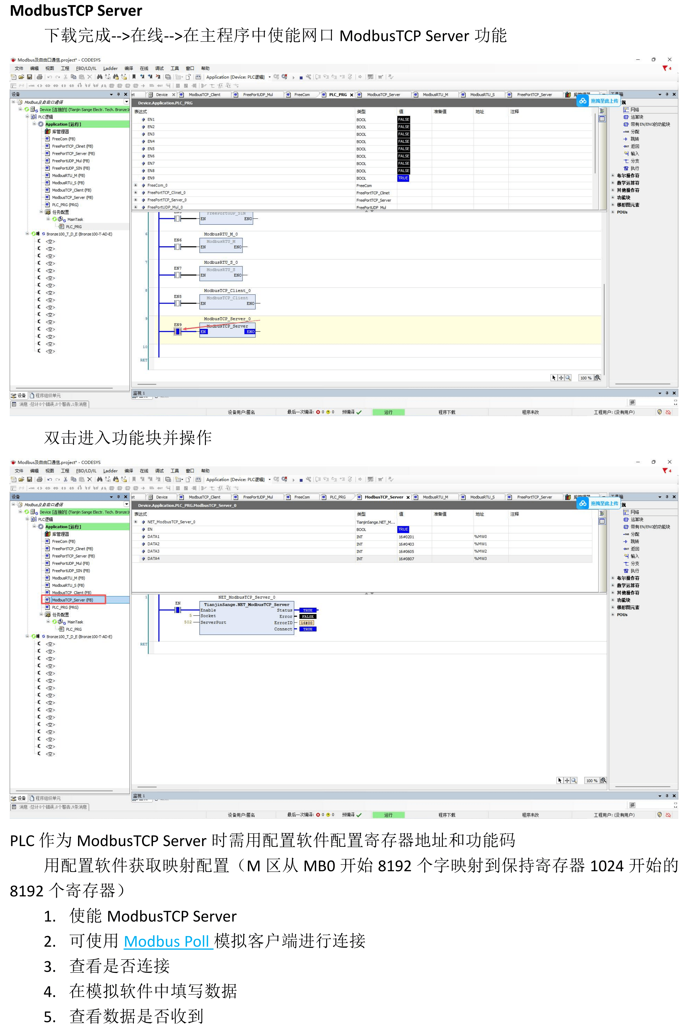Select the pan tool in the PLC_PRG editor
This screenshot has height=1025, width=682.
tap(561, 378)
